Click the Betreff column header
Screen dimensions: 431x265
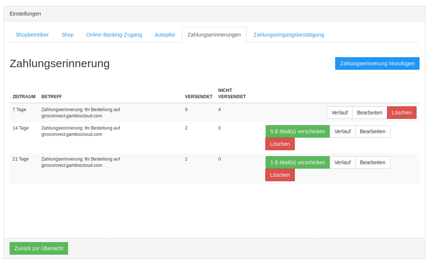(51, 97)
